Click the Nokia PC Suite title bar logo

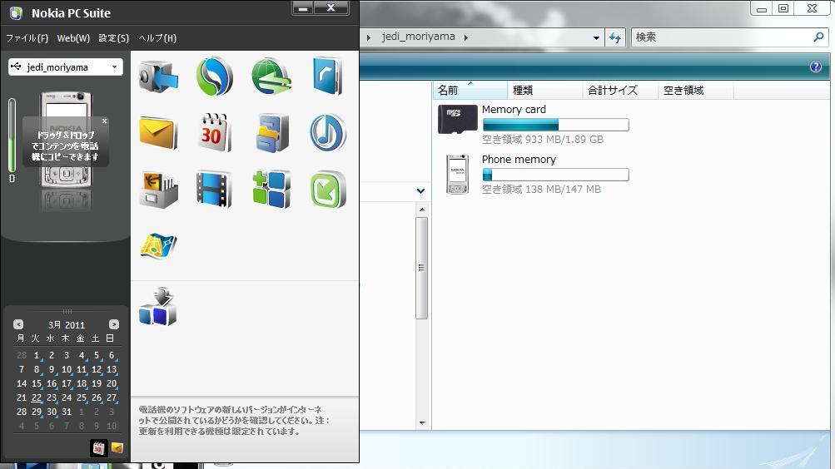click(16, 13)
